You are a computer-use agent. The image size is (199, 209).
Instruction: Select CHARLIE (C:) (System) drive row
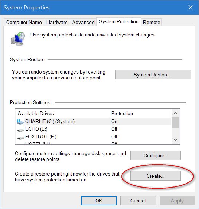(x=93, y=121)
